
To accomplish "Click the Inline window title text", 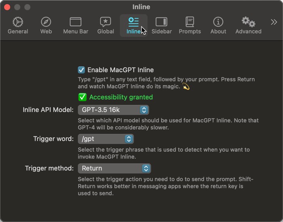I will (x=141, y=7).
